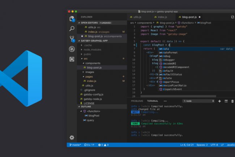Viewport: 235px width, 157px height.
Task: Click the new terminal plus icon
Action: tap(219, 101)
